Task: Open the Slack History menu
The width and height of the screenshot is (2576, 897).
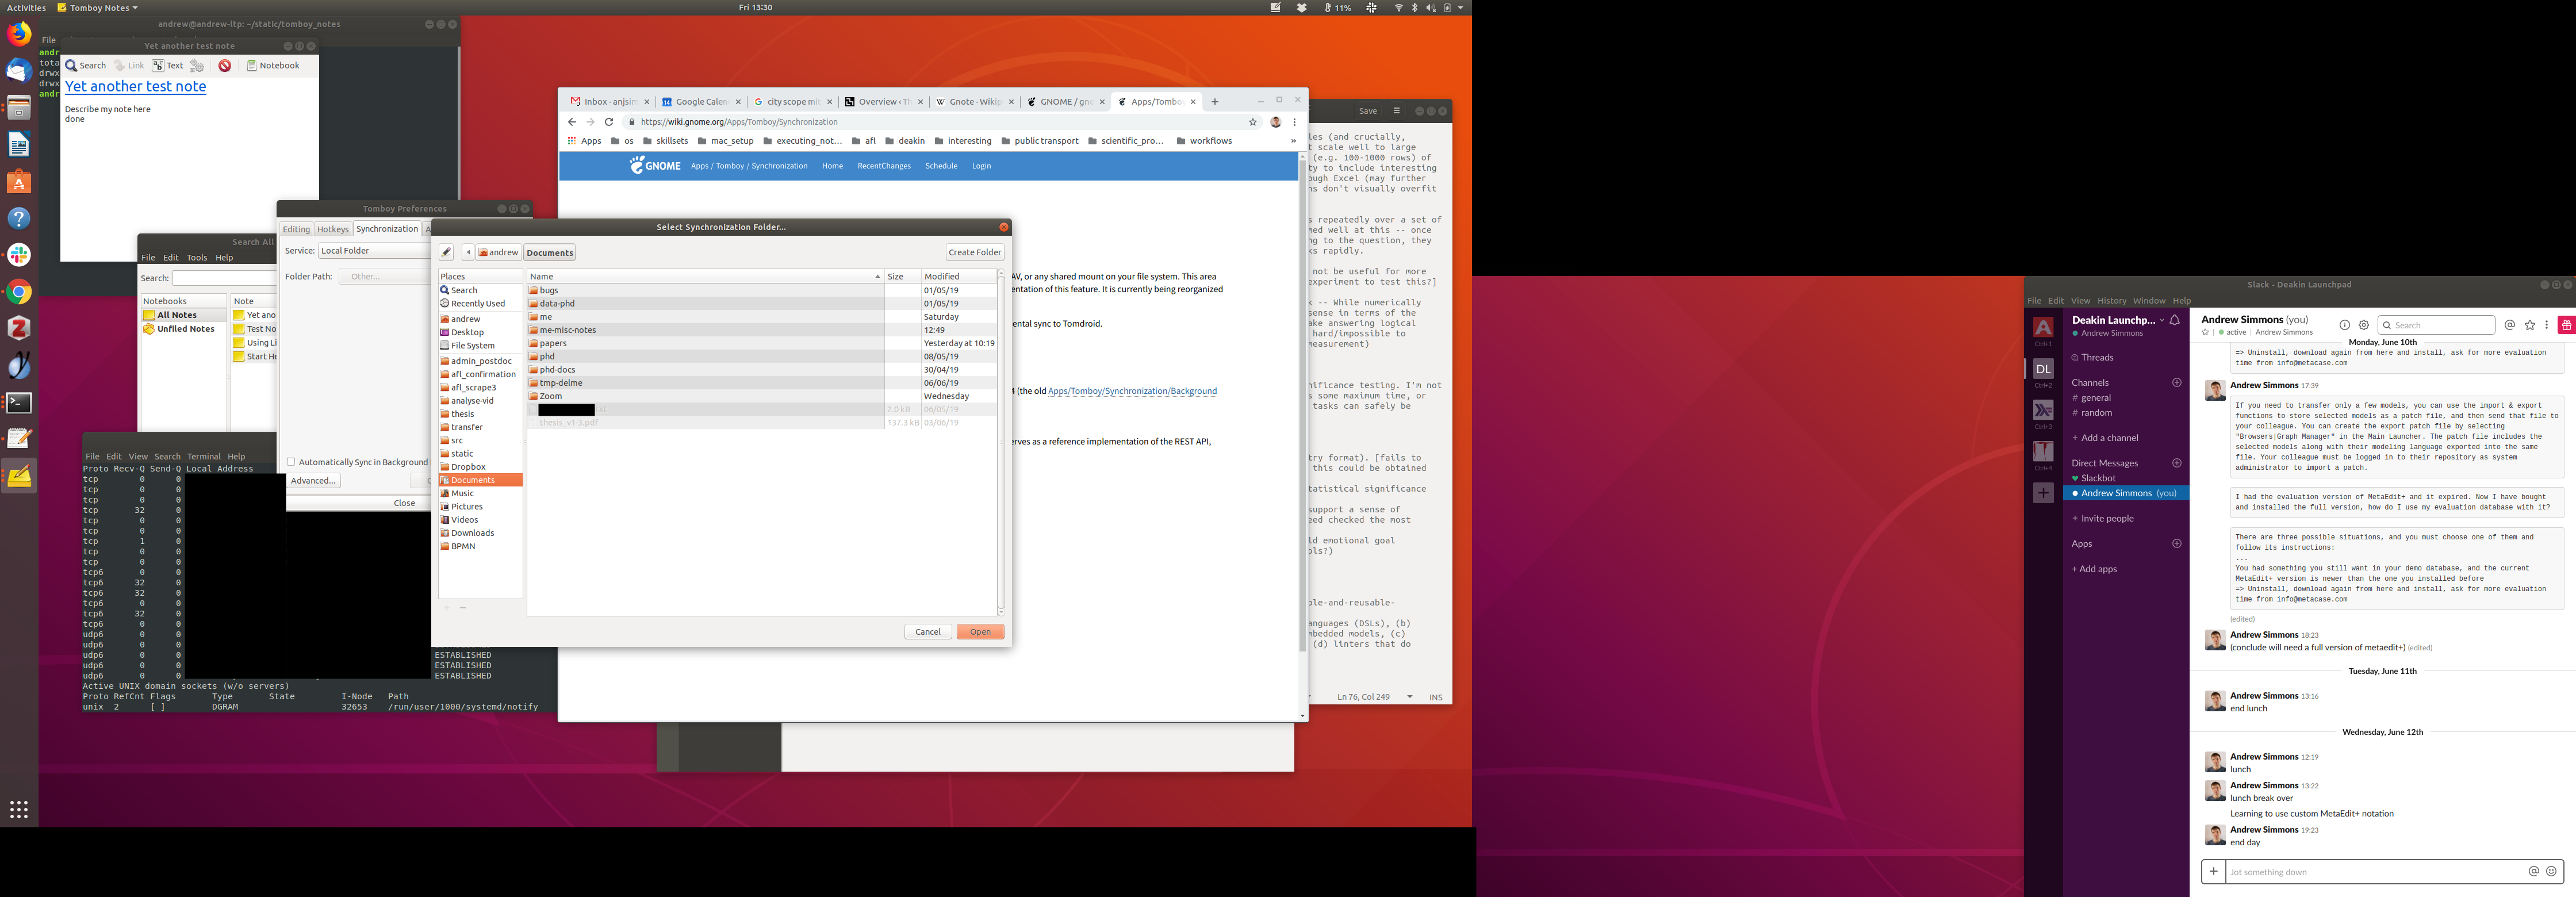Action: 2111,301
